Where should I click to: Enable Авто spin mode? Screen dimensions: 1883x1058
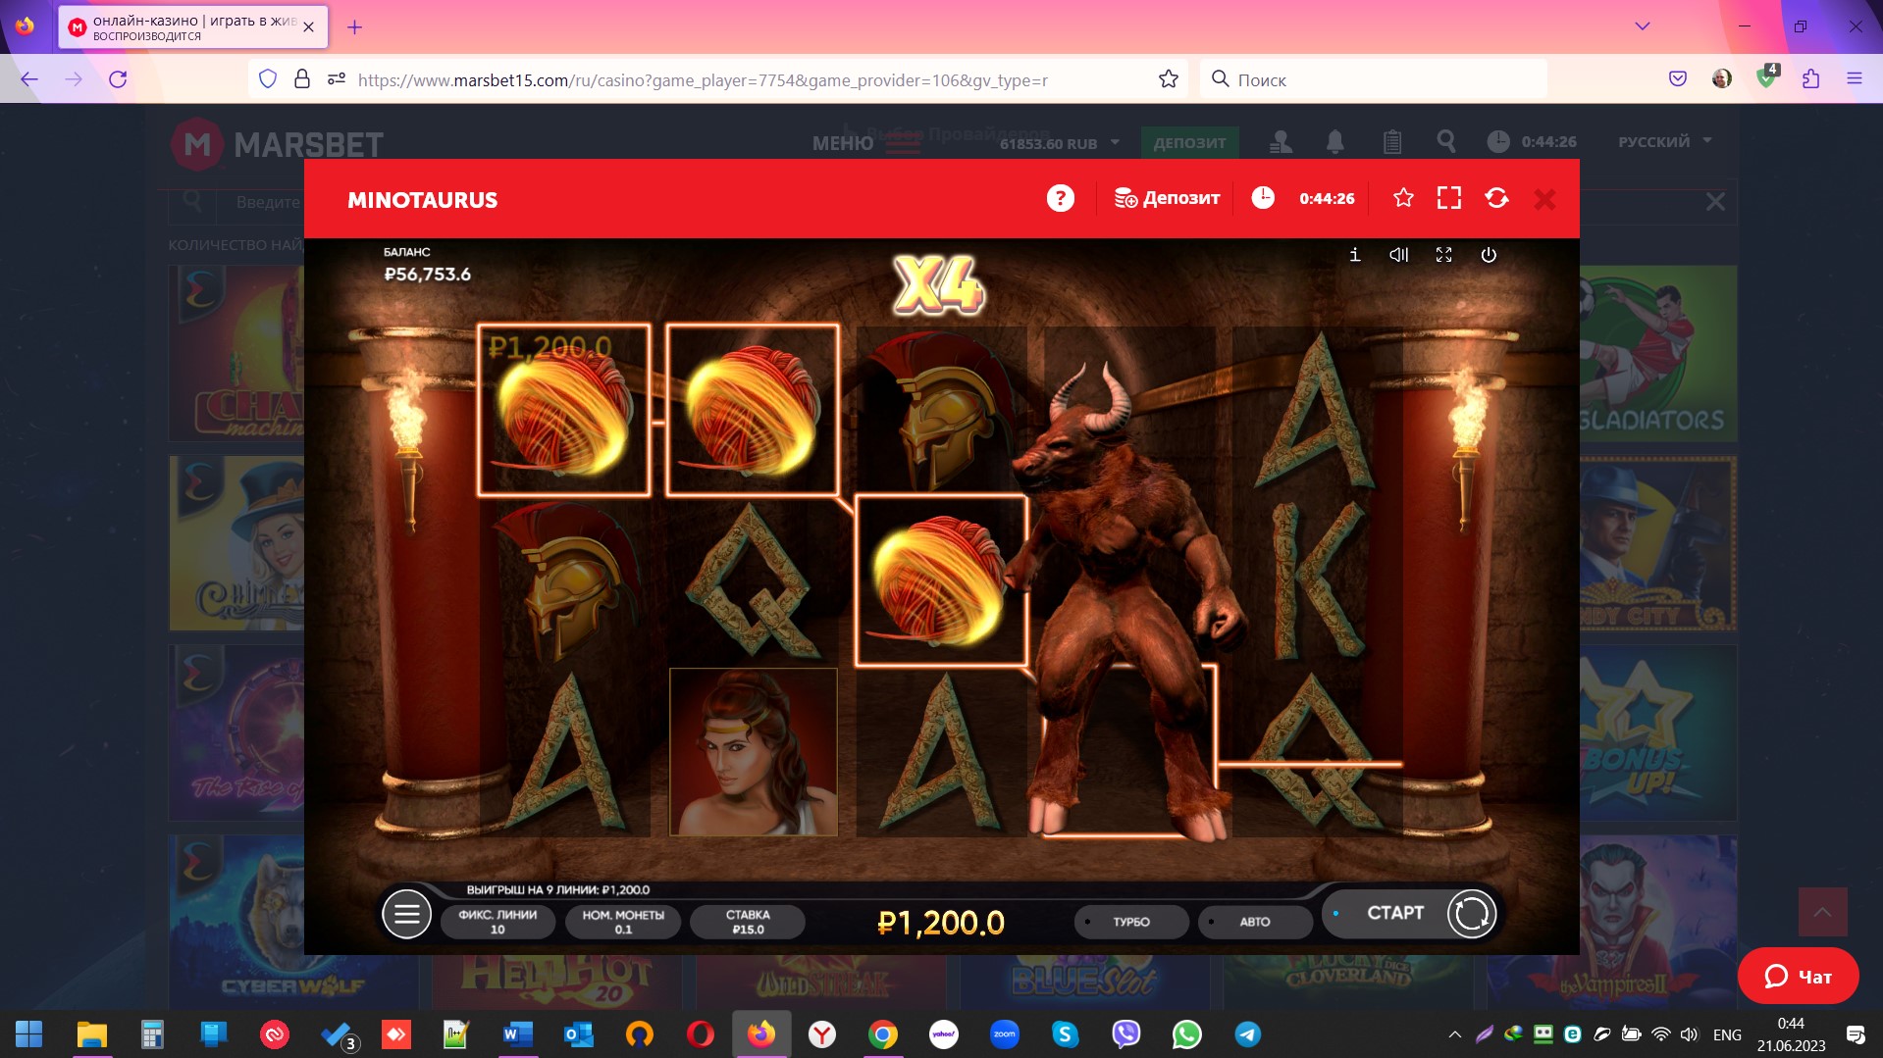click(1255, 922)
